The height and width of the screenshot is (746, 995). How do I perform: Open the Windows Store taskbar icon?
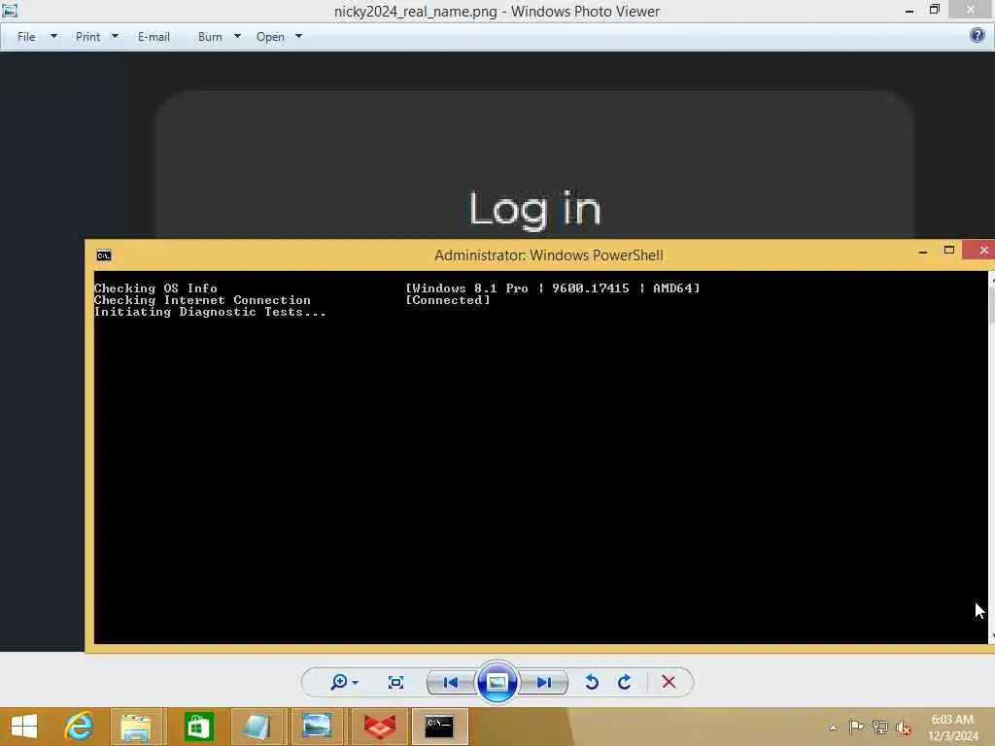(x=198, y=727)
